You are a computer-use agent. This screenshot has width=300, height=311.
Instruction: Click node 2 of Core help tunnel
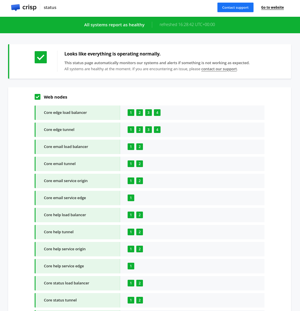pyautogui.click(x=139, y=232)
